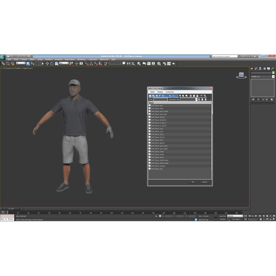
Task: Activate the Select and Move tool
Action: tap(47, 64)
